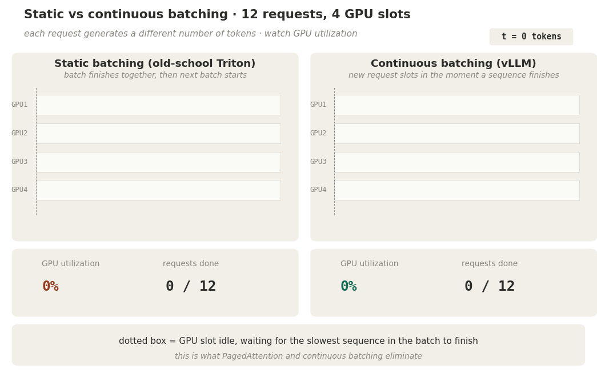597x377 pixels.
Task: Select the GPU2 track in continuous batching panel
Action: tap(456, 134)
